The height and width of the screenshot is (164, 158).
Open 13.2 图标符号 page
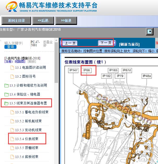[25, 76]
